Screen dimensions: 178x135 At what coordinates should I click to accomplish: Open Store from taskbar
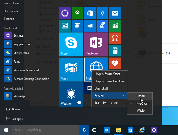[x=130, y=130]
